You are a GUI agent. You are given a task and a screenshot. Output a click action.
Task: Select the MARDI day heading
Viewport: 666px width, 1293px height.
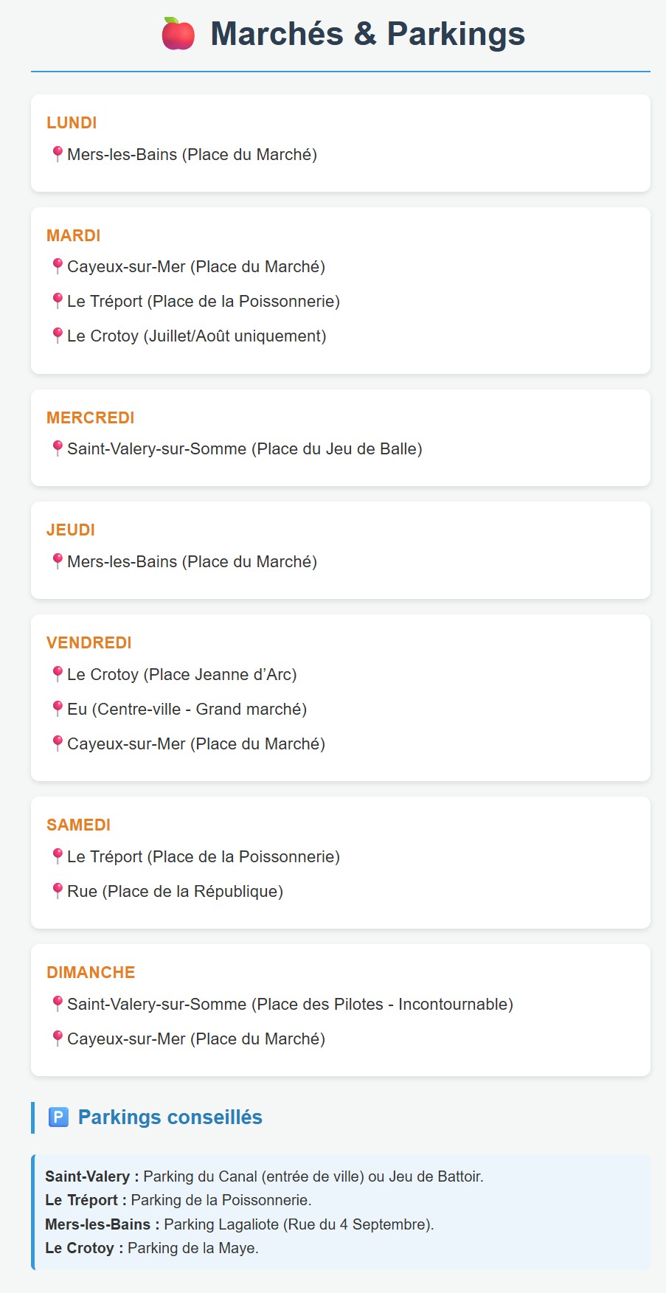pyautogui.click(x=73, y=235)
